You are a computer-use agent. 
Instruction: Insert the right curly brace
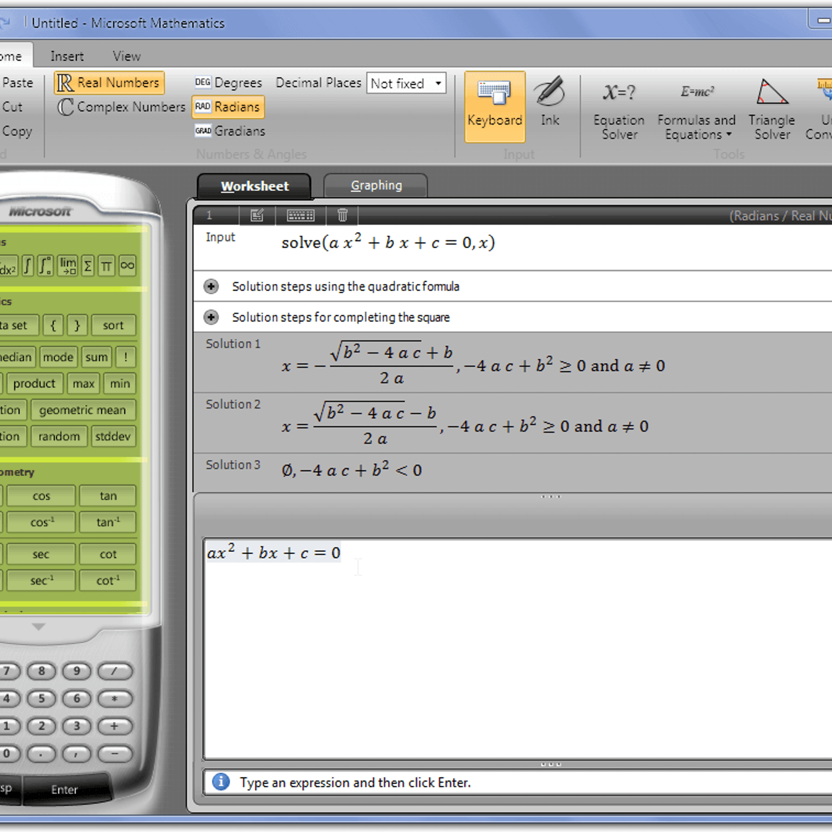(77, 326)
